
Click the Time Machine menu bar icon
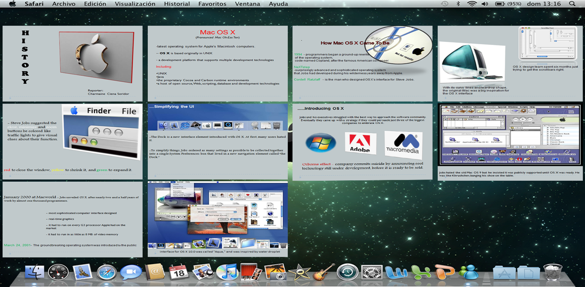pyautogui.click(x=445, y=4)
